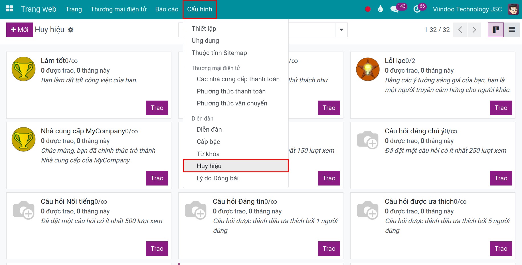The height and width of the screenshot is (265, 522).
Task: Open the Trang menu
Action: point(74,9)
